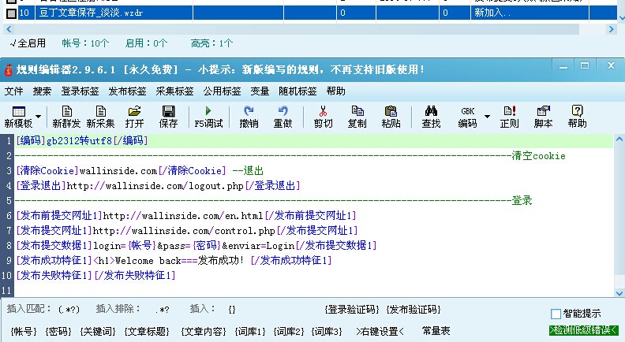
Task: Enable the 智能提示 checkbox
Action: point(556,314)
